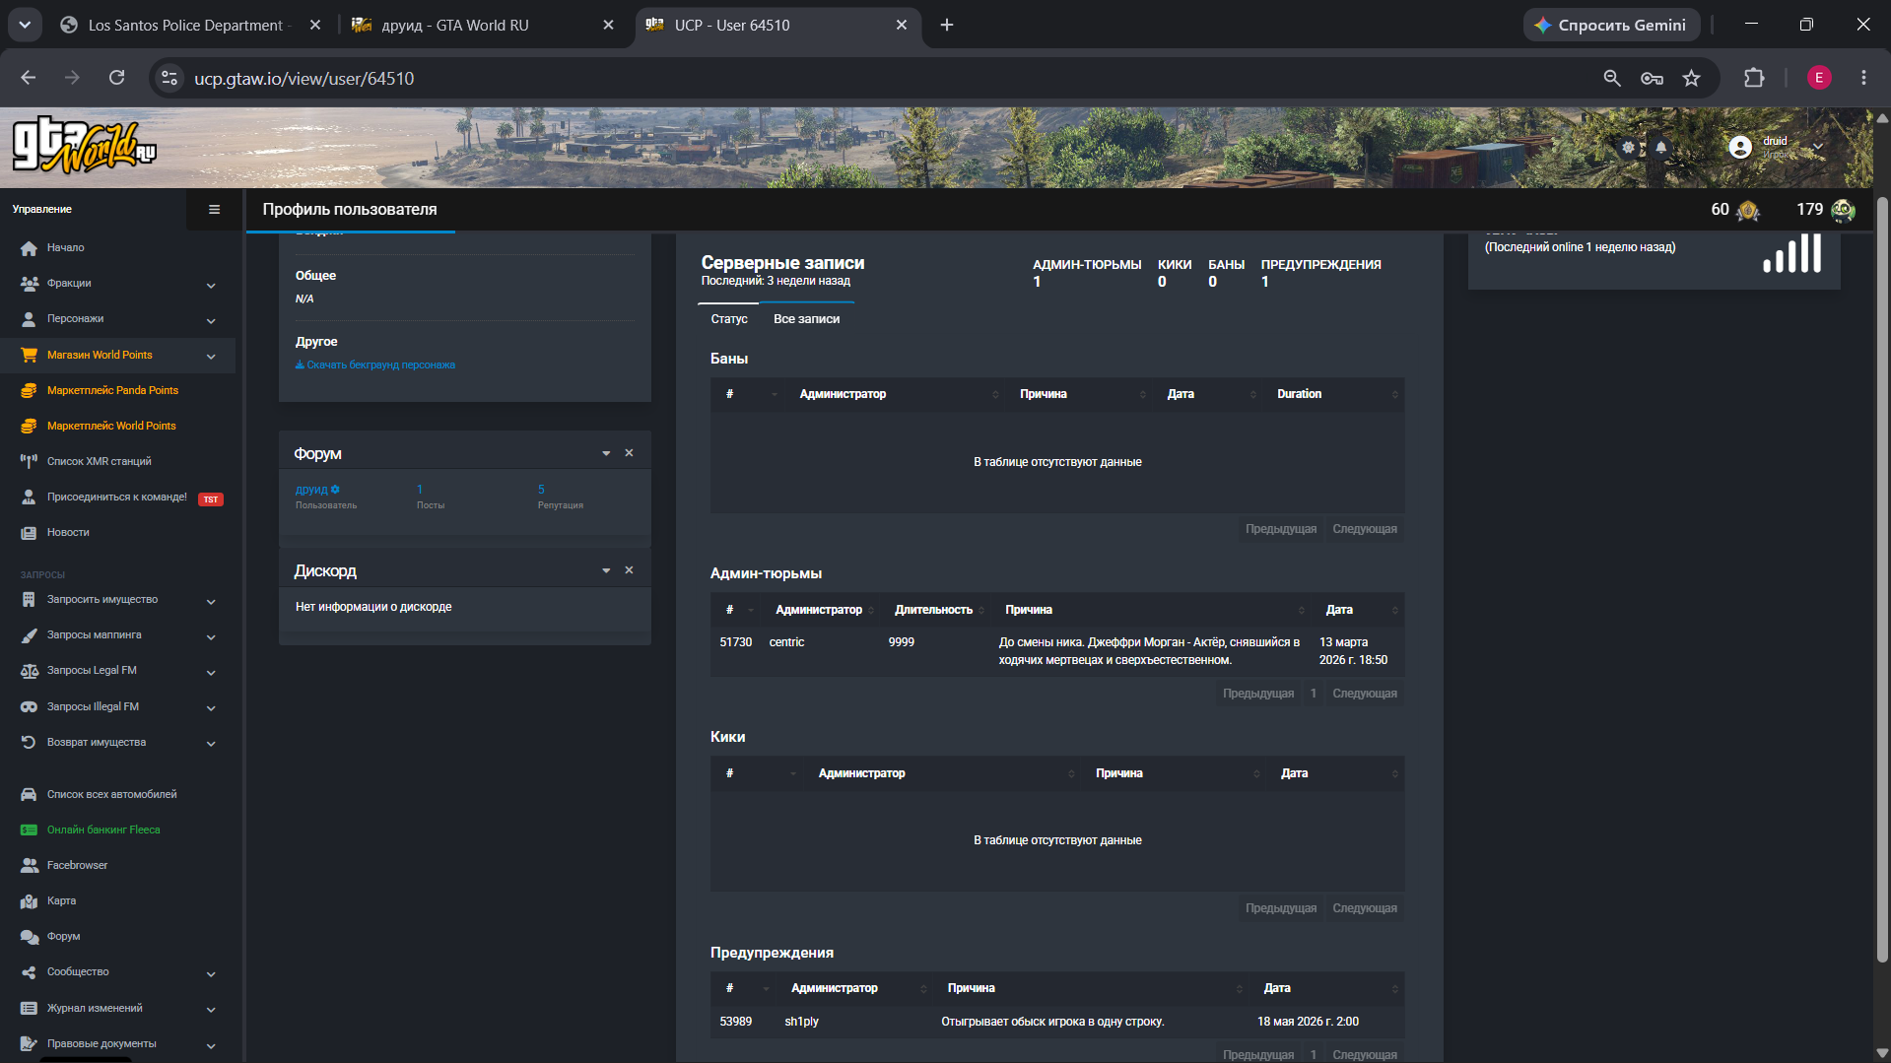Open the Карта map icon

click(29, 900)
